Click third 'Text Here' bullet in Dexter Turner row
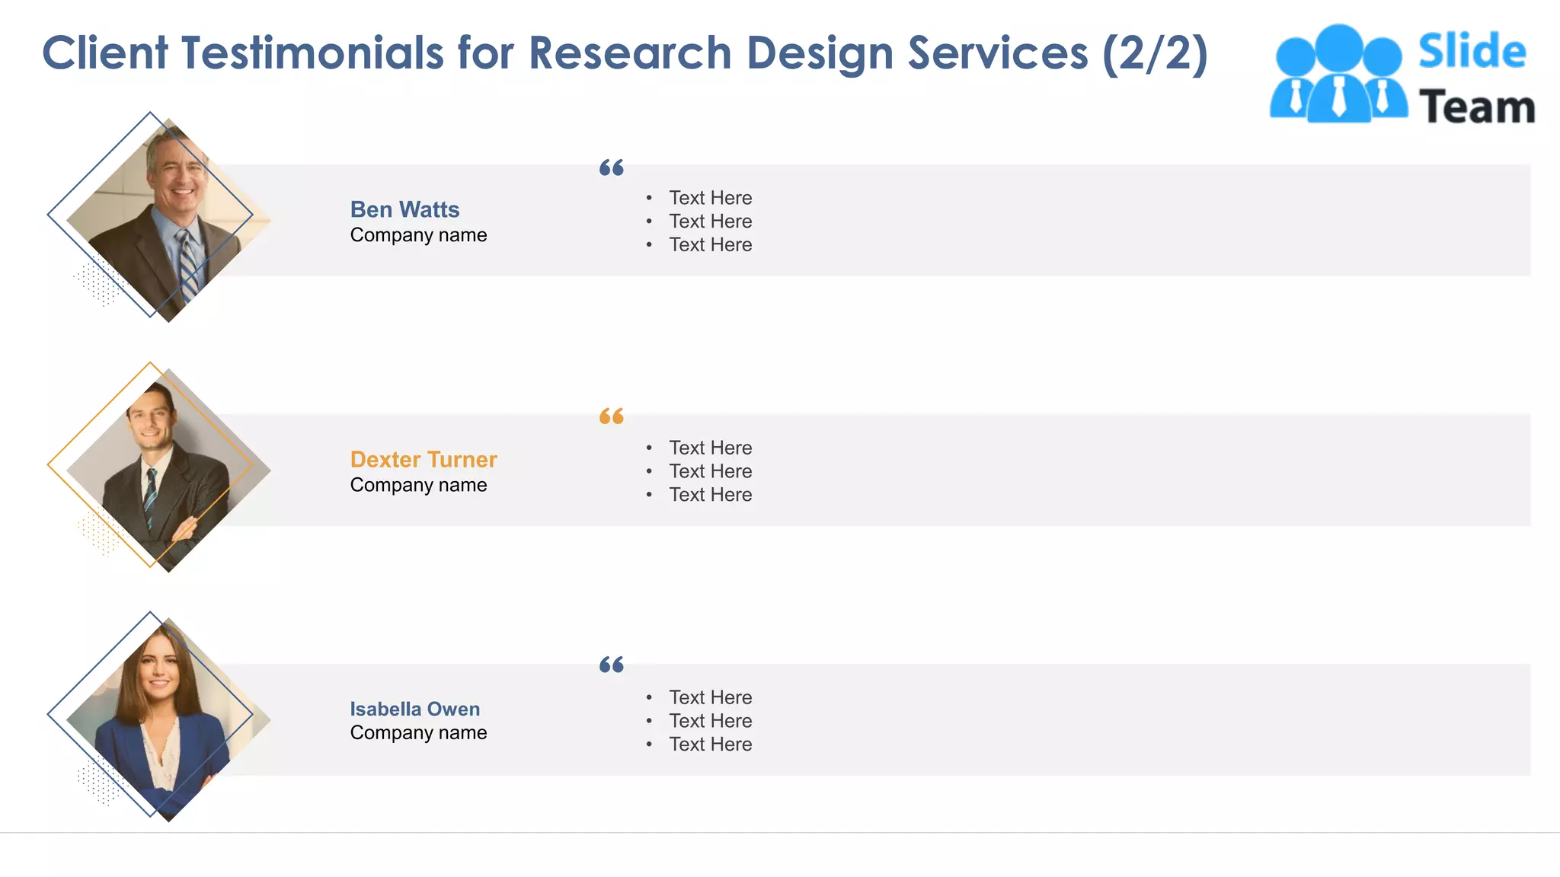The image size is (1560, 877). tap(711, 495)
